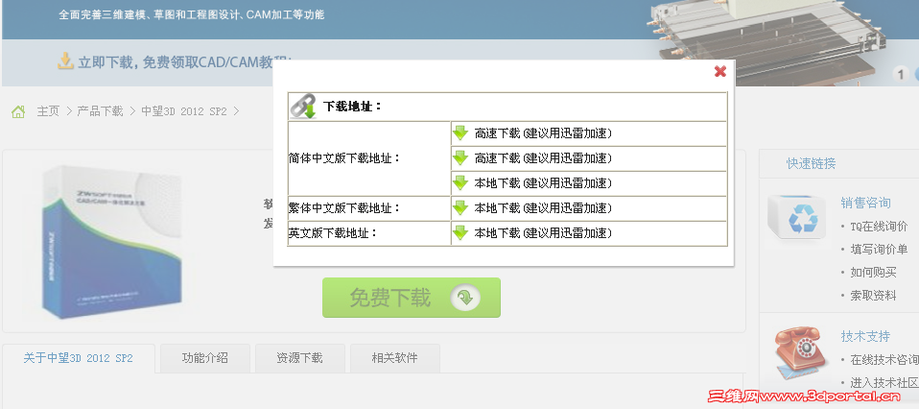Open second 高速下载 link for Simplified Chinese
919x409 pixels.
[543, 157]
